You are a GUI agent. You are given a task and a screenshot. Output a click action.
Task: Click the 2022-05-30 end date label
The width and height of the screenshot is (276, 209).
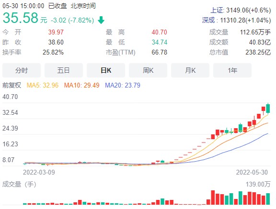[x=252, y=172]
